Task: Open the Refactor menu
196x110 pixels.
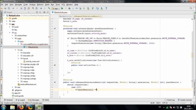Action: point(40,5)
